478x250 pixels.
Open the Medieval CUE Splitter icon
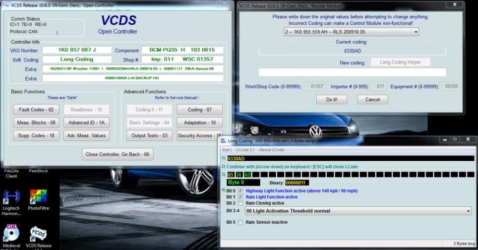(x=11, y=237)
